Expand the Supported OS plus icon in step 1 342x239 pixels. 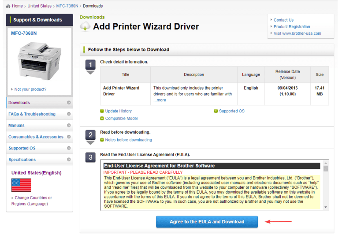tap(216, 111)
